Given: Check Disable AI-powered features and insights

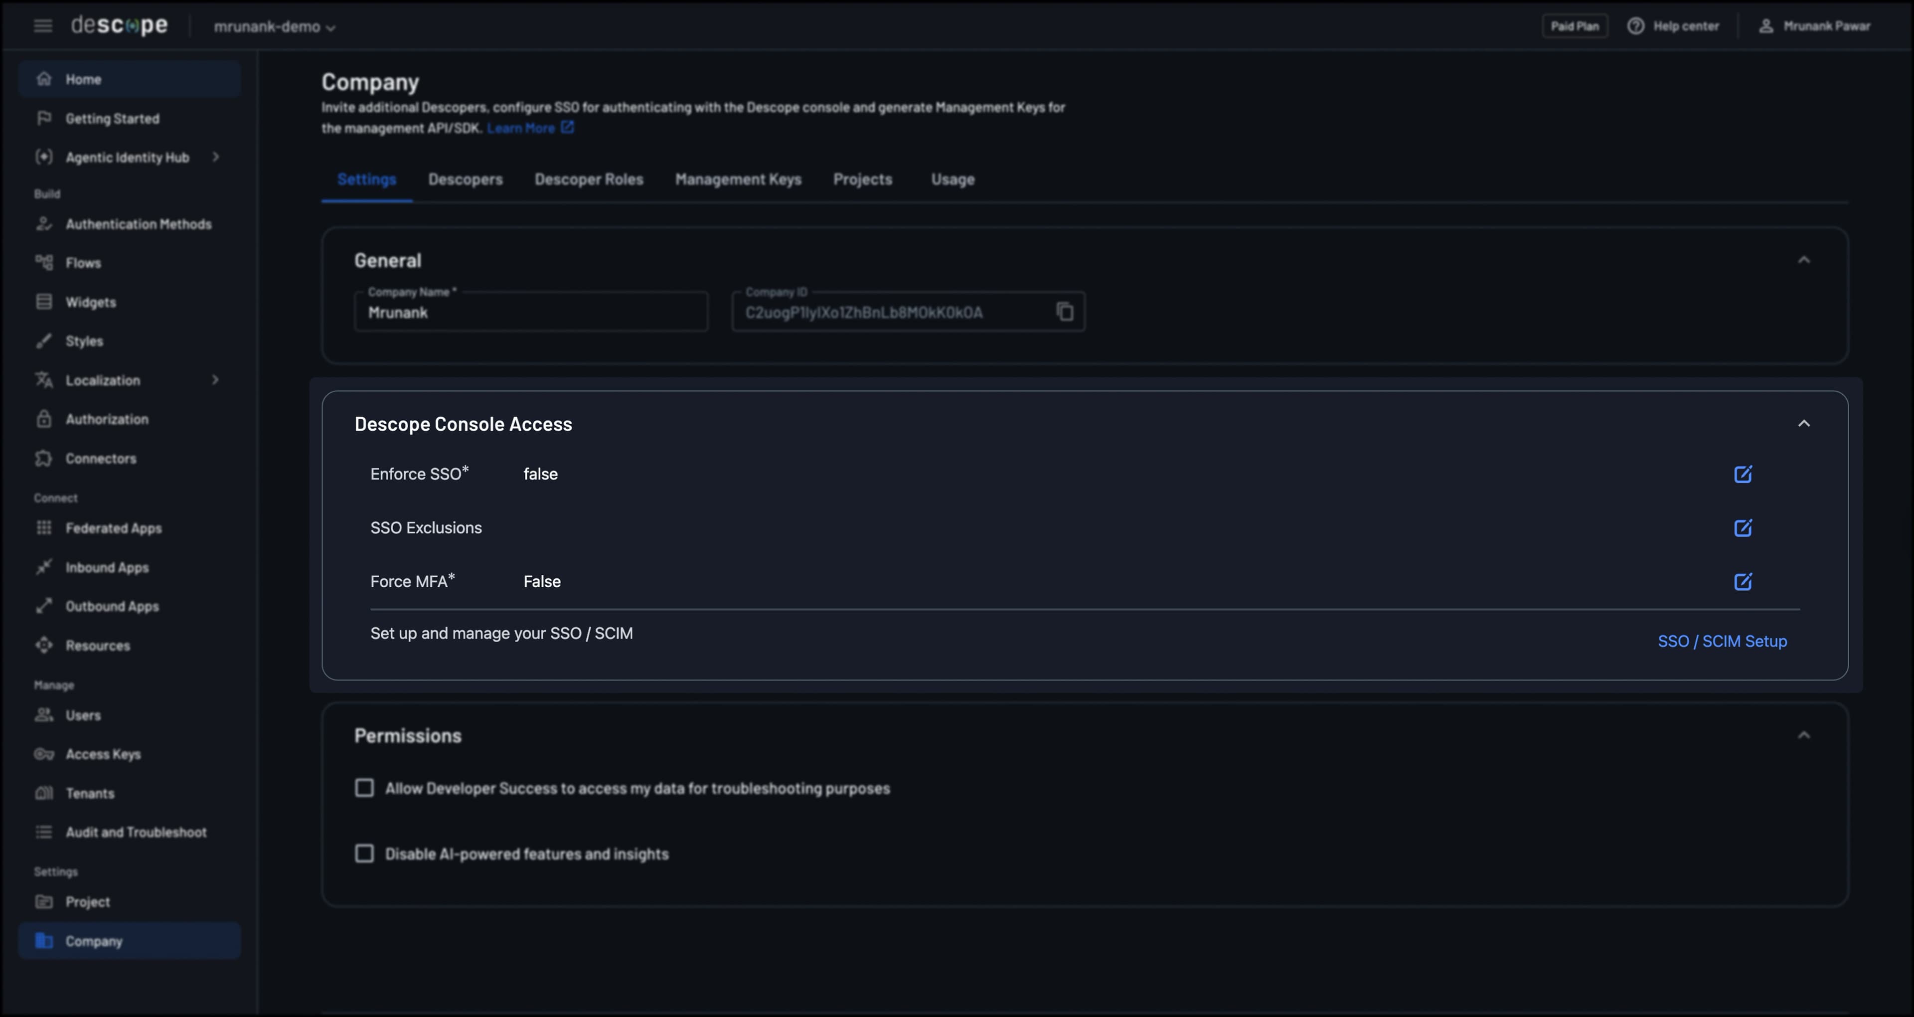Looking at the screenshot, I should tap(364, 853).
